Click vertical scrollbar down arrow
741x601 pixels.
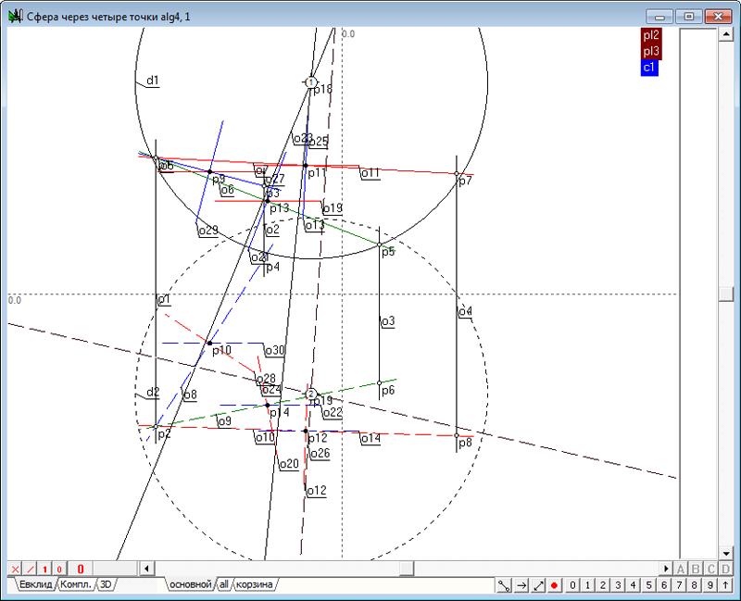click(x=725, y=553)
